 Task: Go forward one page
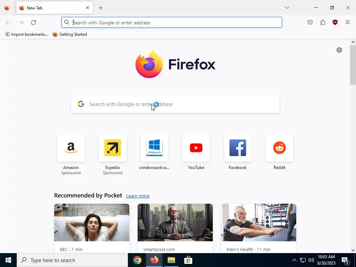coord(21,23)
